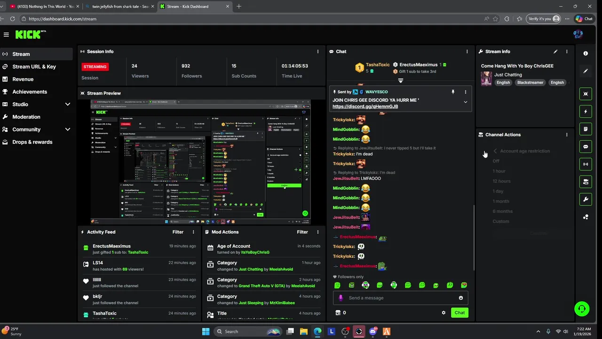
Task: Toggle the broadcast Session Info widget icon
Action: [586, 164]
